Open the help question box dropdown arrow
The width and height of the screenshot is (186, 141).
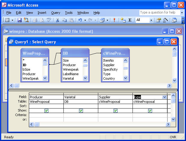click(x=182, y=13)
